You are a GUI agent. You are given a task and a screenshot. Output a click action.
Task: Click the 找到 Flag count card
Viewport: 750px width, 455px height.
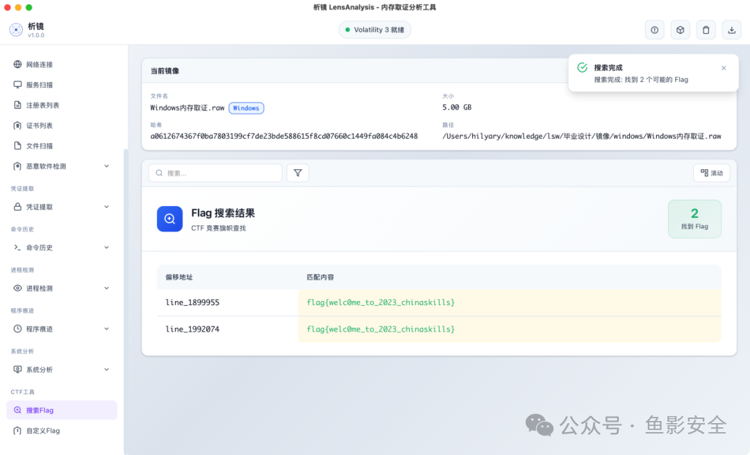coord(694,219)
